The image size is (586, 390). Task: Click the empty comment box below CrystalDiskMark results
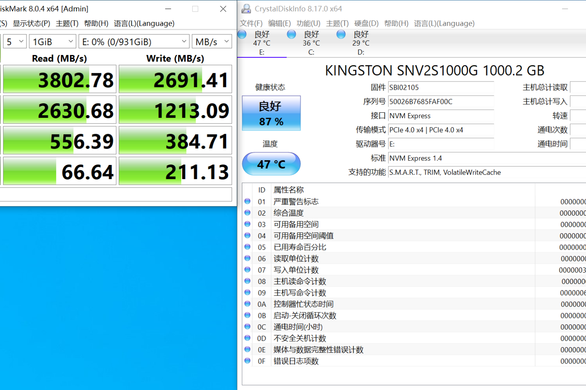[116, 194]
